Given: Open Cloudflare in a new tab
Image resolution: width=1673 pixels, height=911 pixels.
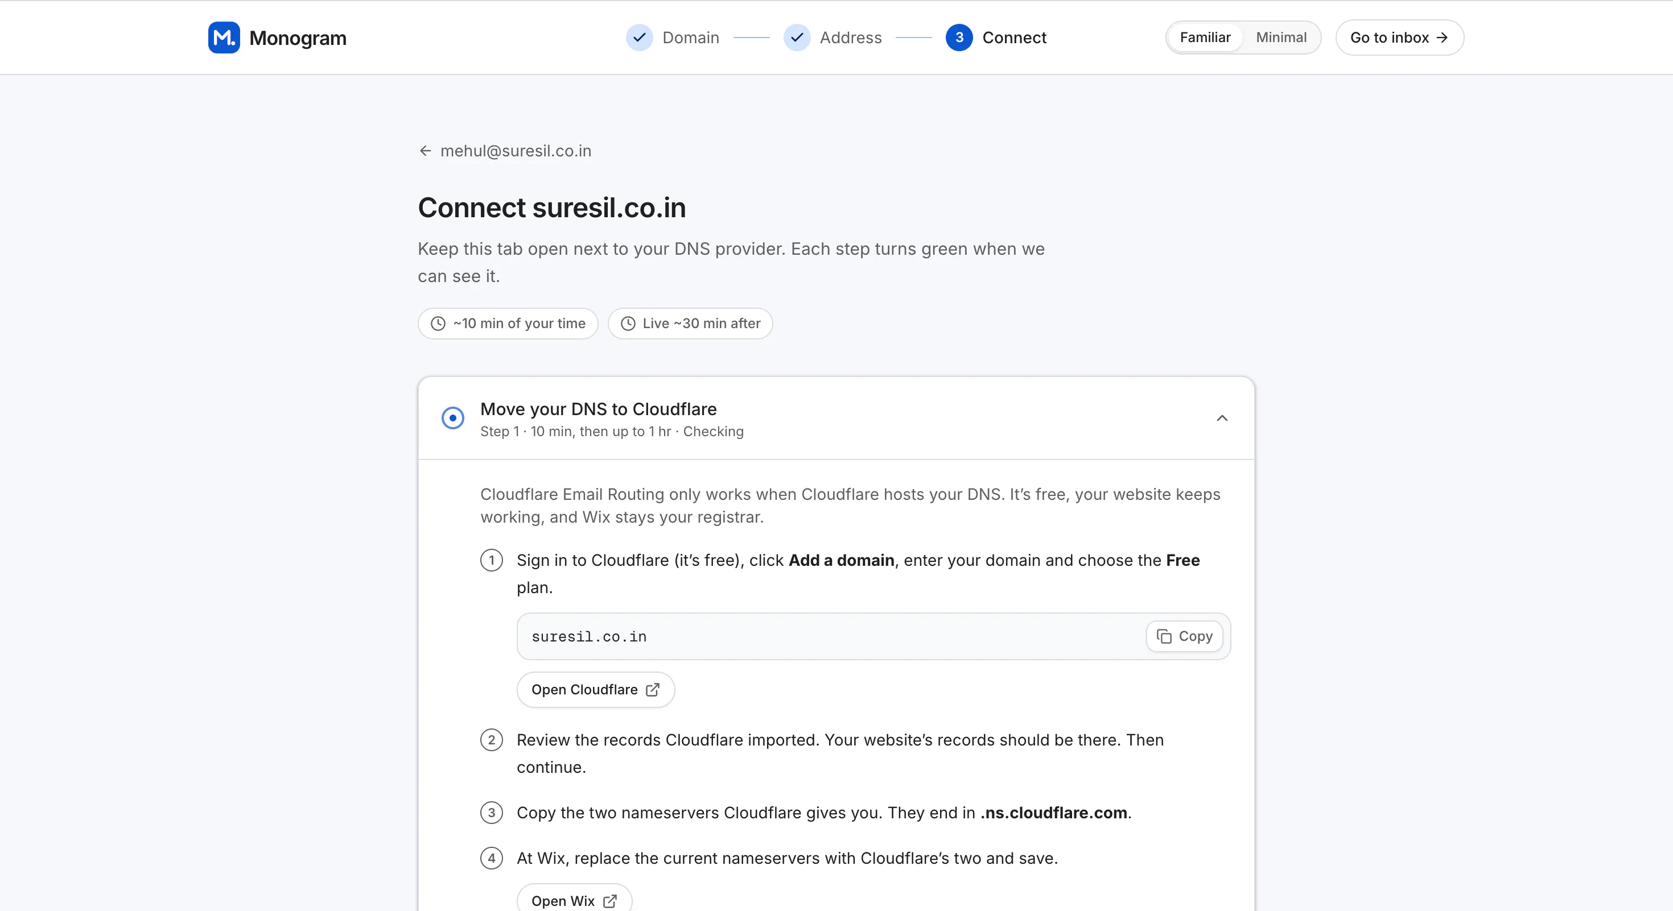Looking at the screenshot, I should coord(596,690).
